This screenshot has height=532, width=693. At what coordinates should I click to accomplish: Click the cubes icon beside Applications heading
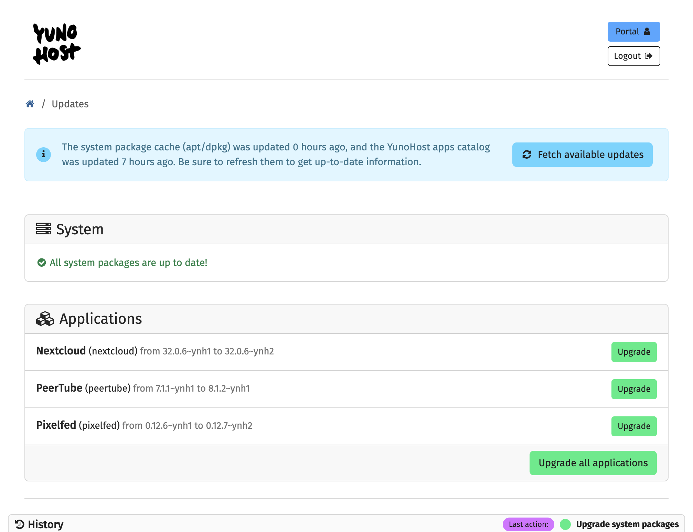point(45,318)
